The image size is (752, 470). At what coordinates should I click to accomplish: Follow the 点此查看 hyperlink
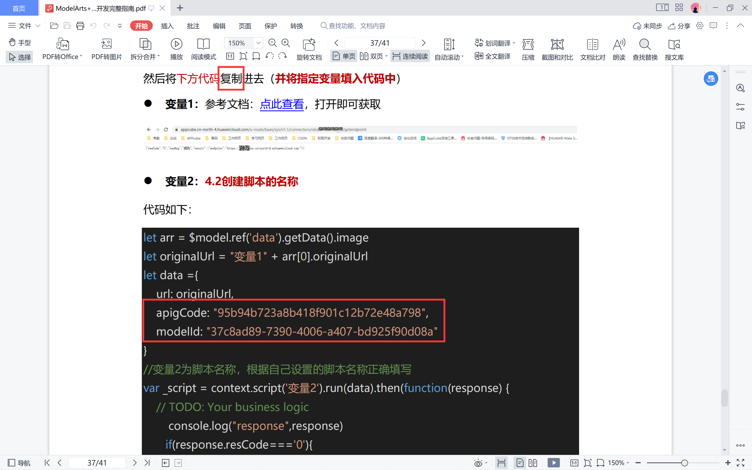(x=282, y=104)
